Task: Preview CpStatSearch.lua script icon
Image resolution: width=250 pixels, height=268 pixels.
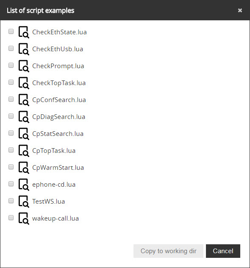Action: click(x=24, y=134)
